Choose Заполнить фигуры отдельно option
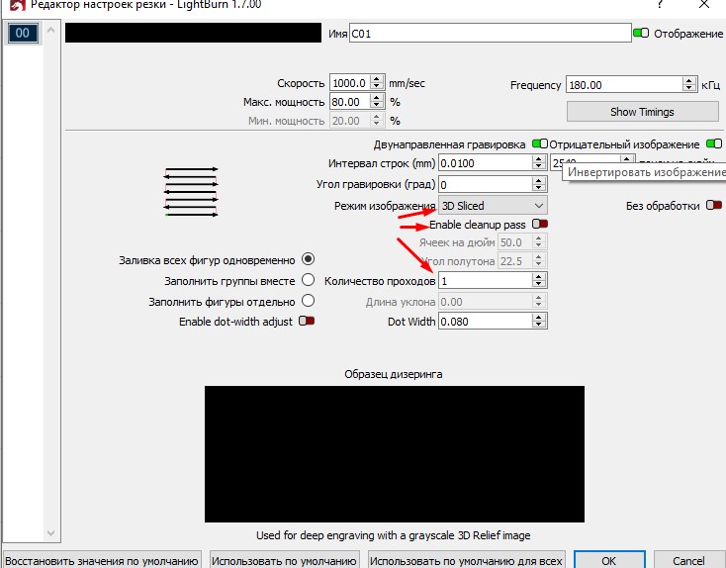The height and width of the screenshot is (568, 726). 308,301
